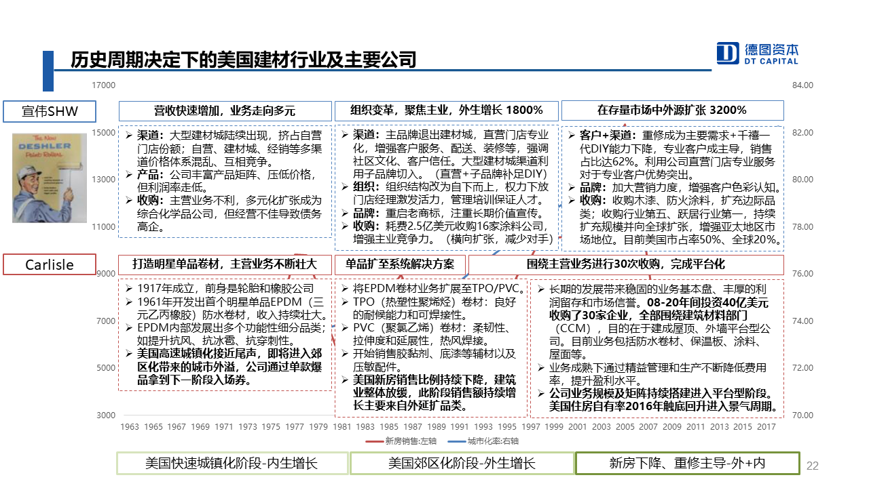The height and width of the screenshot is (488, 869).
Task: Click the 84.00 right axis label
Action: 802,85
